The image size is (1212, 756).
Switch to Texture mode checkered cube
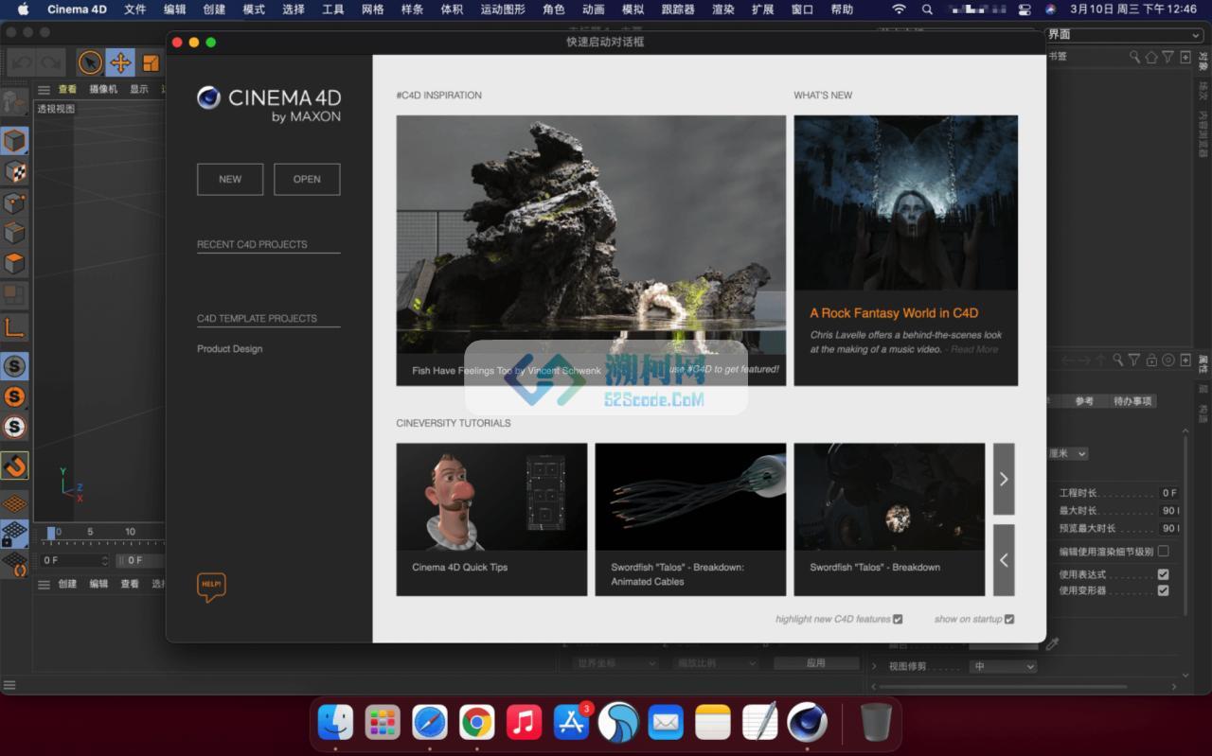point(14,172)
